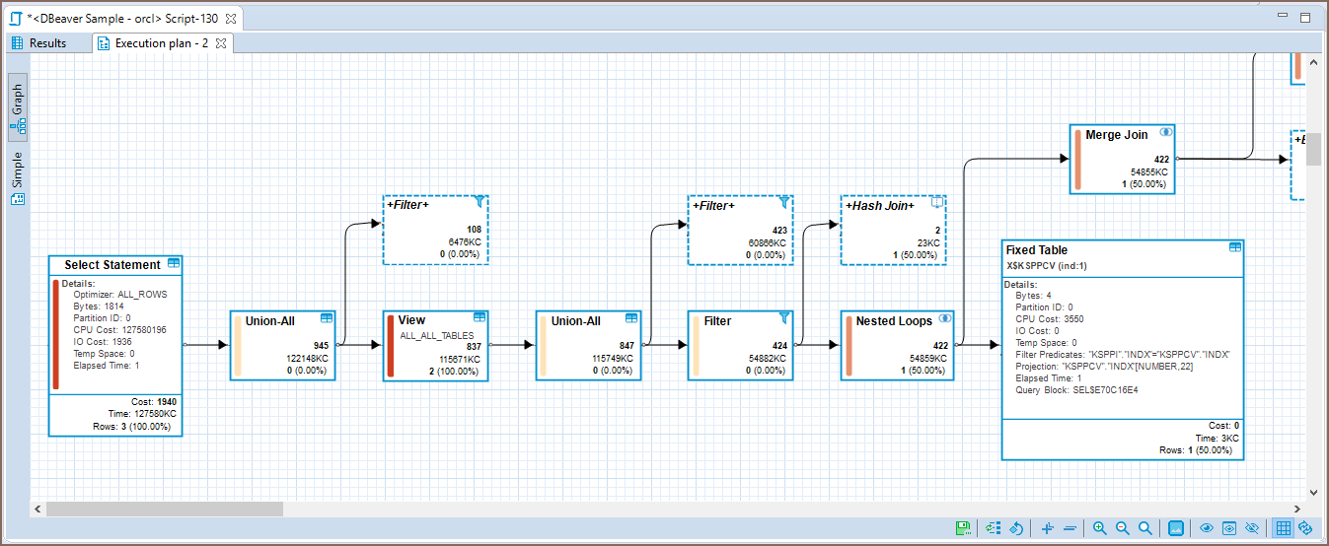This screenshot has width=1329, height=546.
Task: Switch to the Simple view tab
Action: [18, 178]
